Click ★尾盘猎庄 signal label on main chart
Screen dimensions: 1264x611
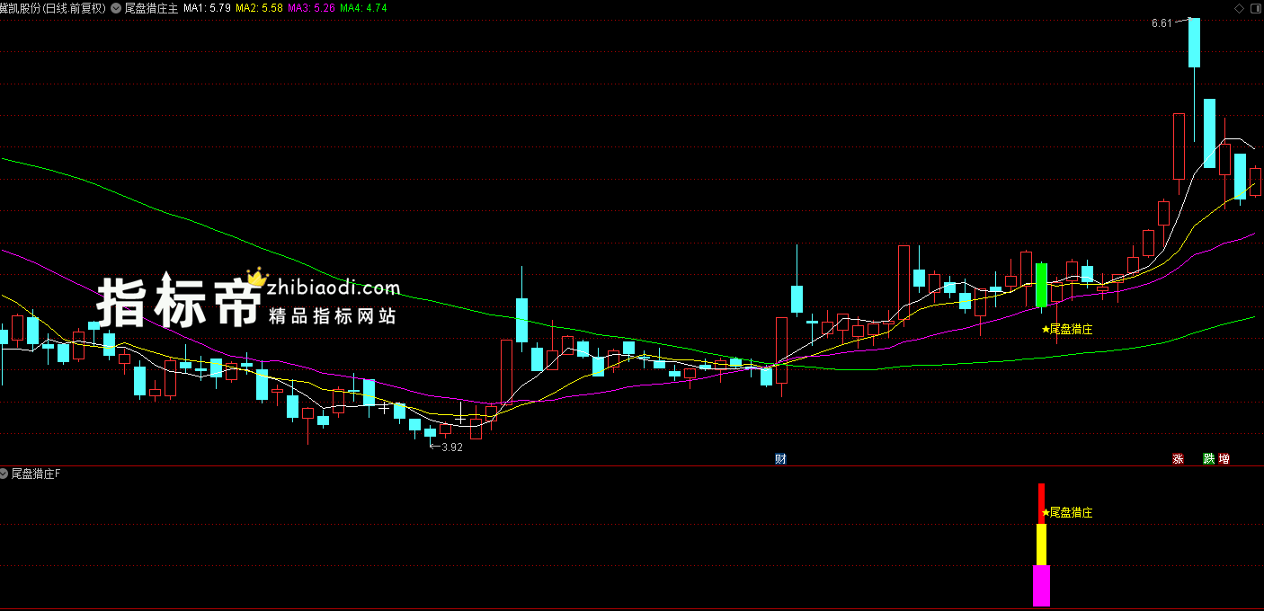coord(1067,329)
